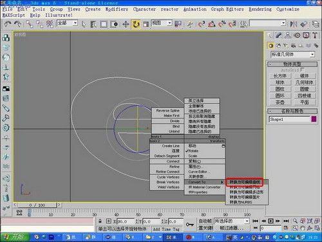
Task: Toggle the Percent Snap button
Action: coord(222,24)
